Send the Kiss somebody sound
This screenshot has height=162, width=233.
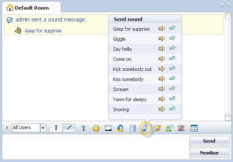click(x=172, y=78)
